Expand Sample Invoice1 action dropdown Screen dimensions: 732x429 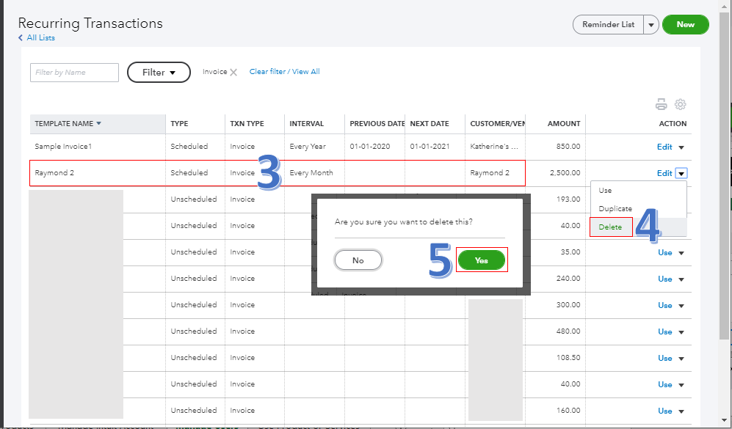[x=681, y=147]
